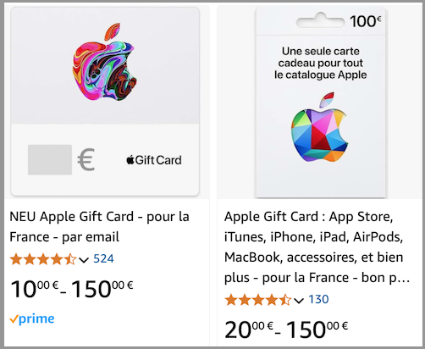Click the euro symbol on the email gift card

tap(86, 160)
